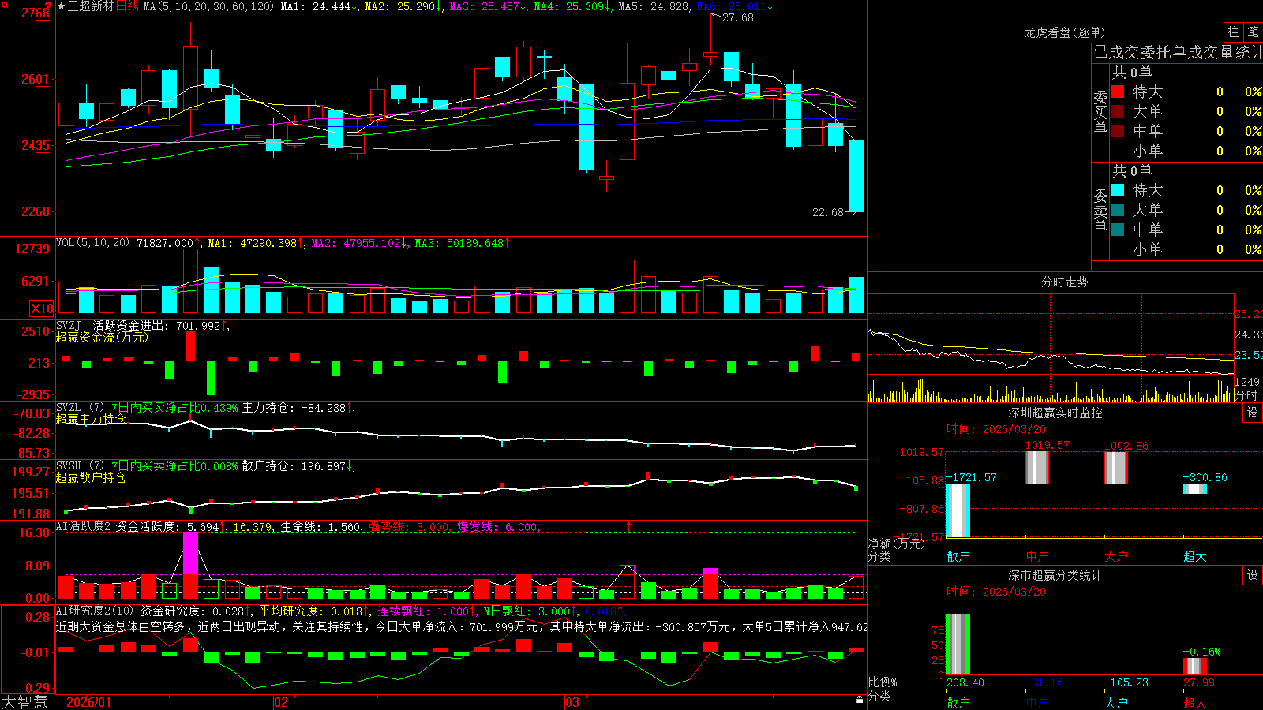Viewport: 1263px width, 710px height.
Task: Select the 分时走势 panel header
Action: click(x=1064, y=282)
